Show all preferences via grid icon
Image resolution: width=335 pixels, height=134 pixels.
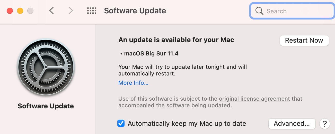pos(92,11)
